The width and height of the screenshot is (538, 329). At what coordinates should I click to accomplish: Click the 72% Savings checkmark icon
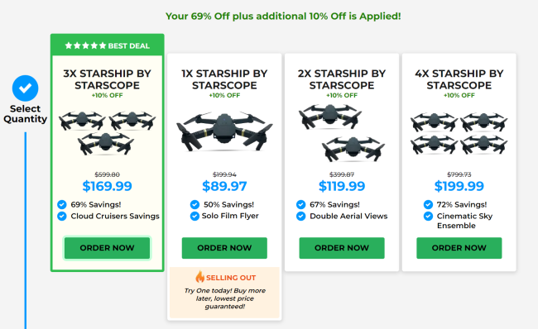tap(428, 205)
